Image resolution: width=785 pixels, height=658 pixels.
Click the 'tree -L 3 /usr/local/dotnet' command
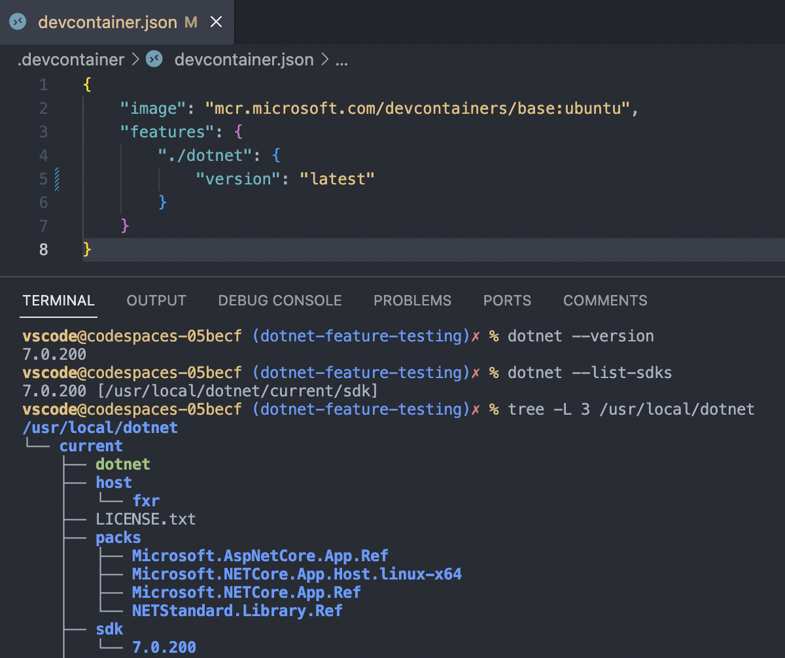tap(631, 409)
